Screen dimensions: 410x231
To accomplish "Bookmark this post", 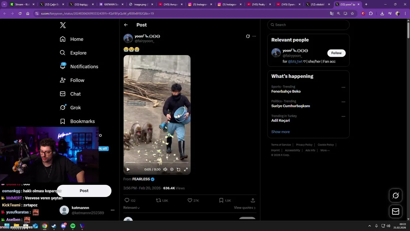I will pos(221,200).
